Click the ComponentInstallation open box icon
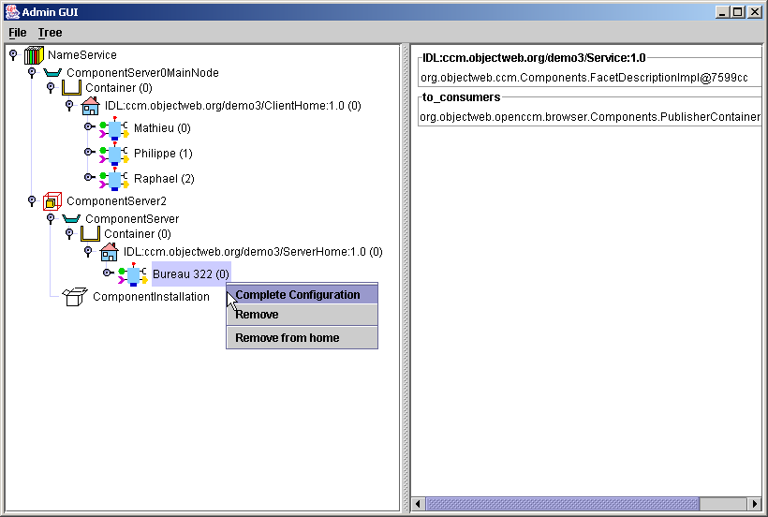 pyautogui.click(x=75, y=297)
